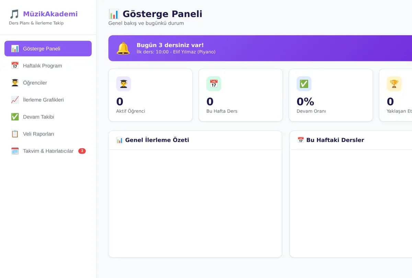The width and height of the screenshot is (412, 278).
Task: Click the green checkmark icon beside Devam Takibi
Action: [x=15, y=117]
